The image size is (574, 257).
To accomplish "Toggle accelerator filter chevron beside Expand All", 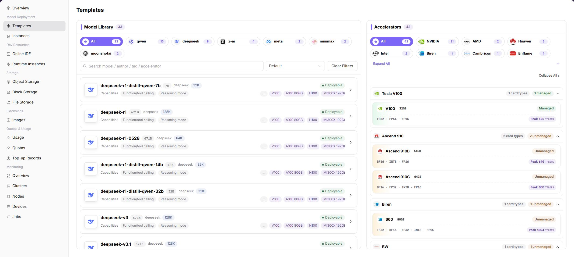I will (x=558, y=64).
